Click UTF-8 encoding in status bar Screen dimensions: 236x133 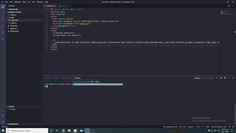198,127
